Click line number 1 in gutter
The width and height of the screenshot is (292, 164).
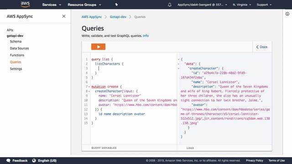(x=87, y=59)
